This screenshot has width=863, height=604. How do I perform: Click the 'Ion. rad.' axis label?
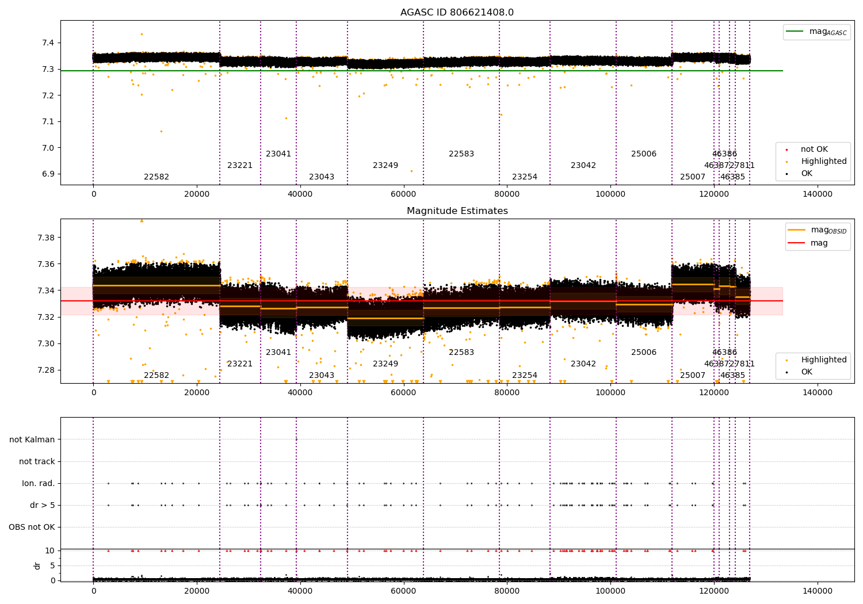39,483
